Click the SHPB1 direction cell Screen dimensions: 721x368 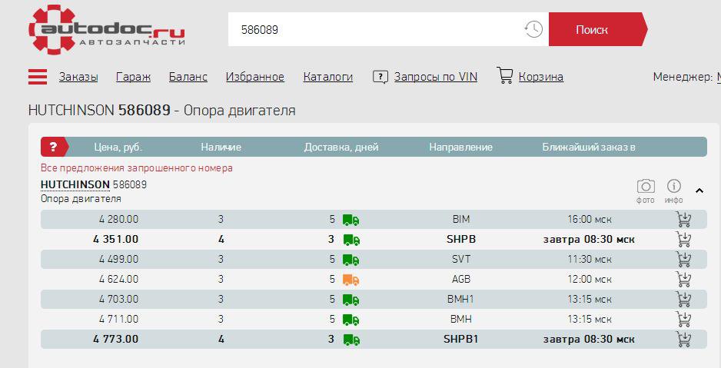461,339
